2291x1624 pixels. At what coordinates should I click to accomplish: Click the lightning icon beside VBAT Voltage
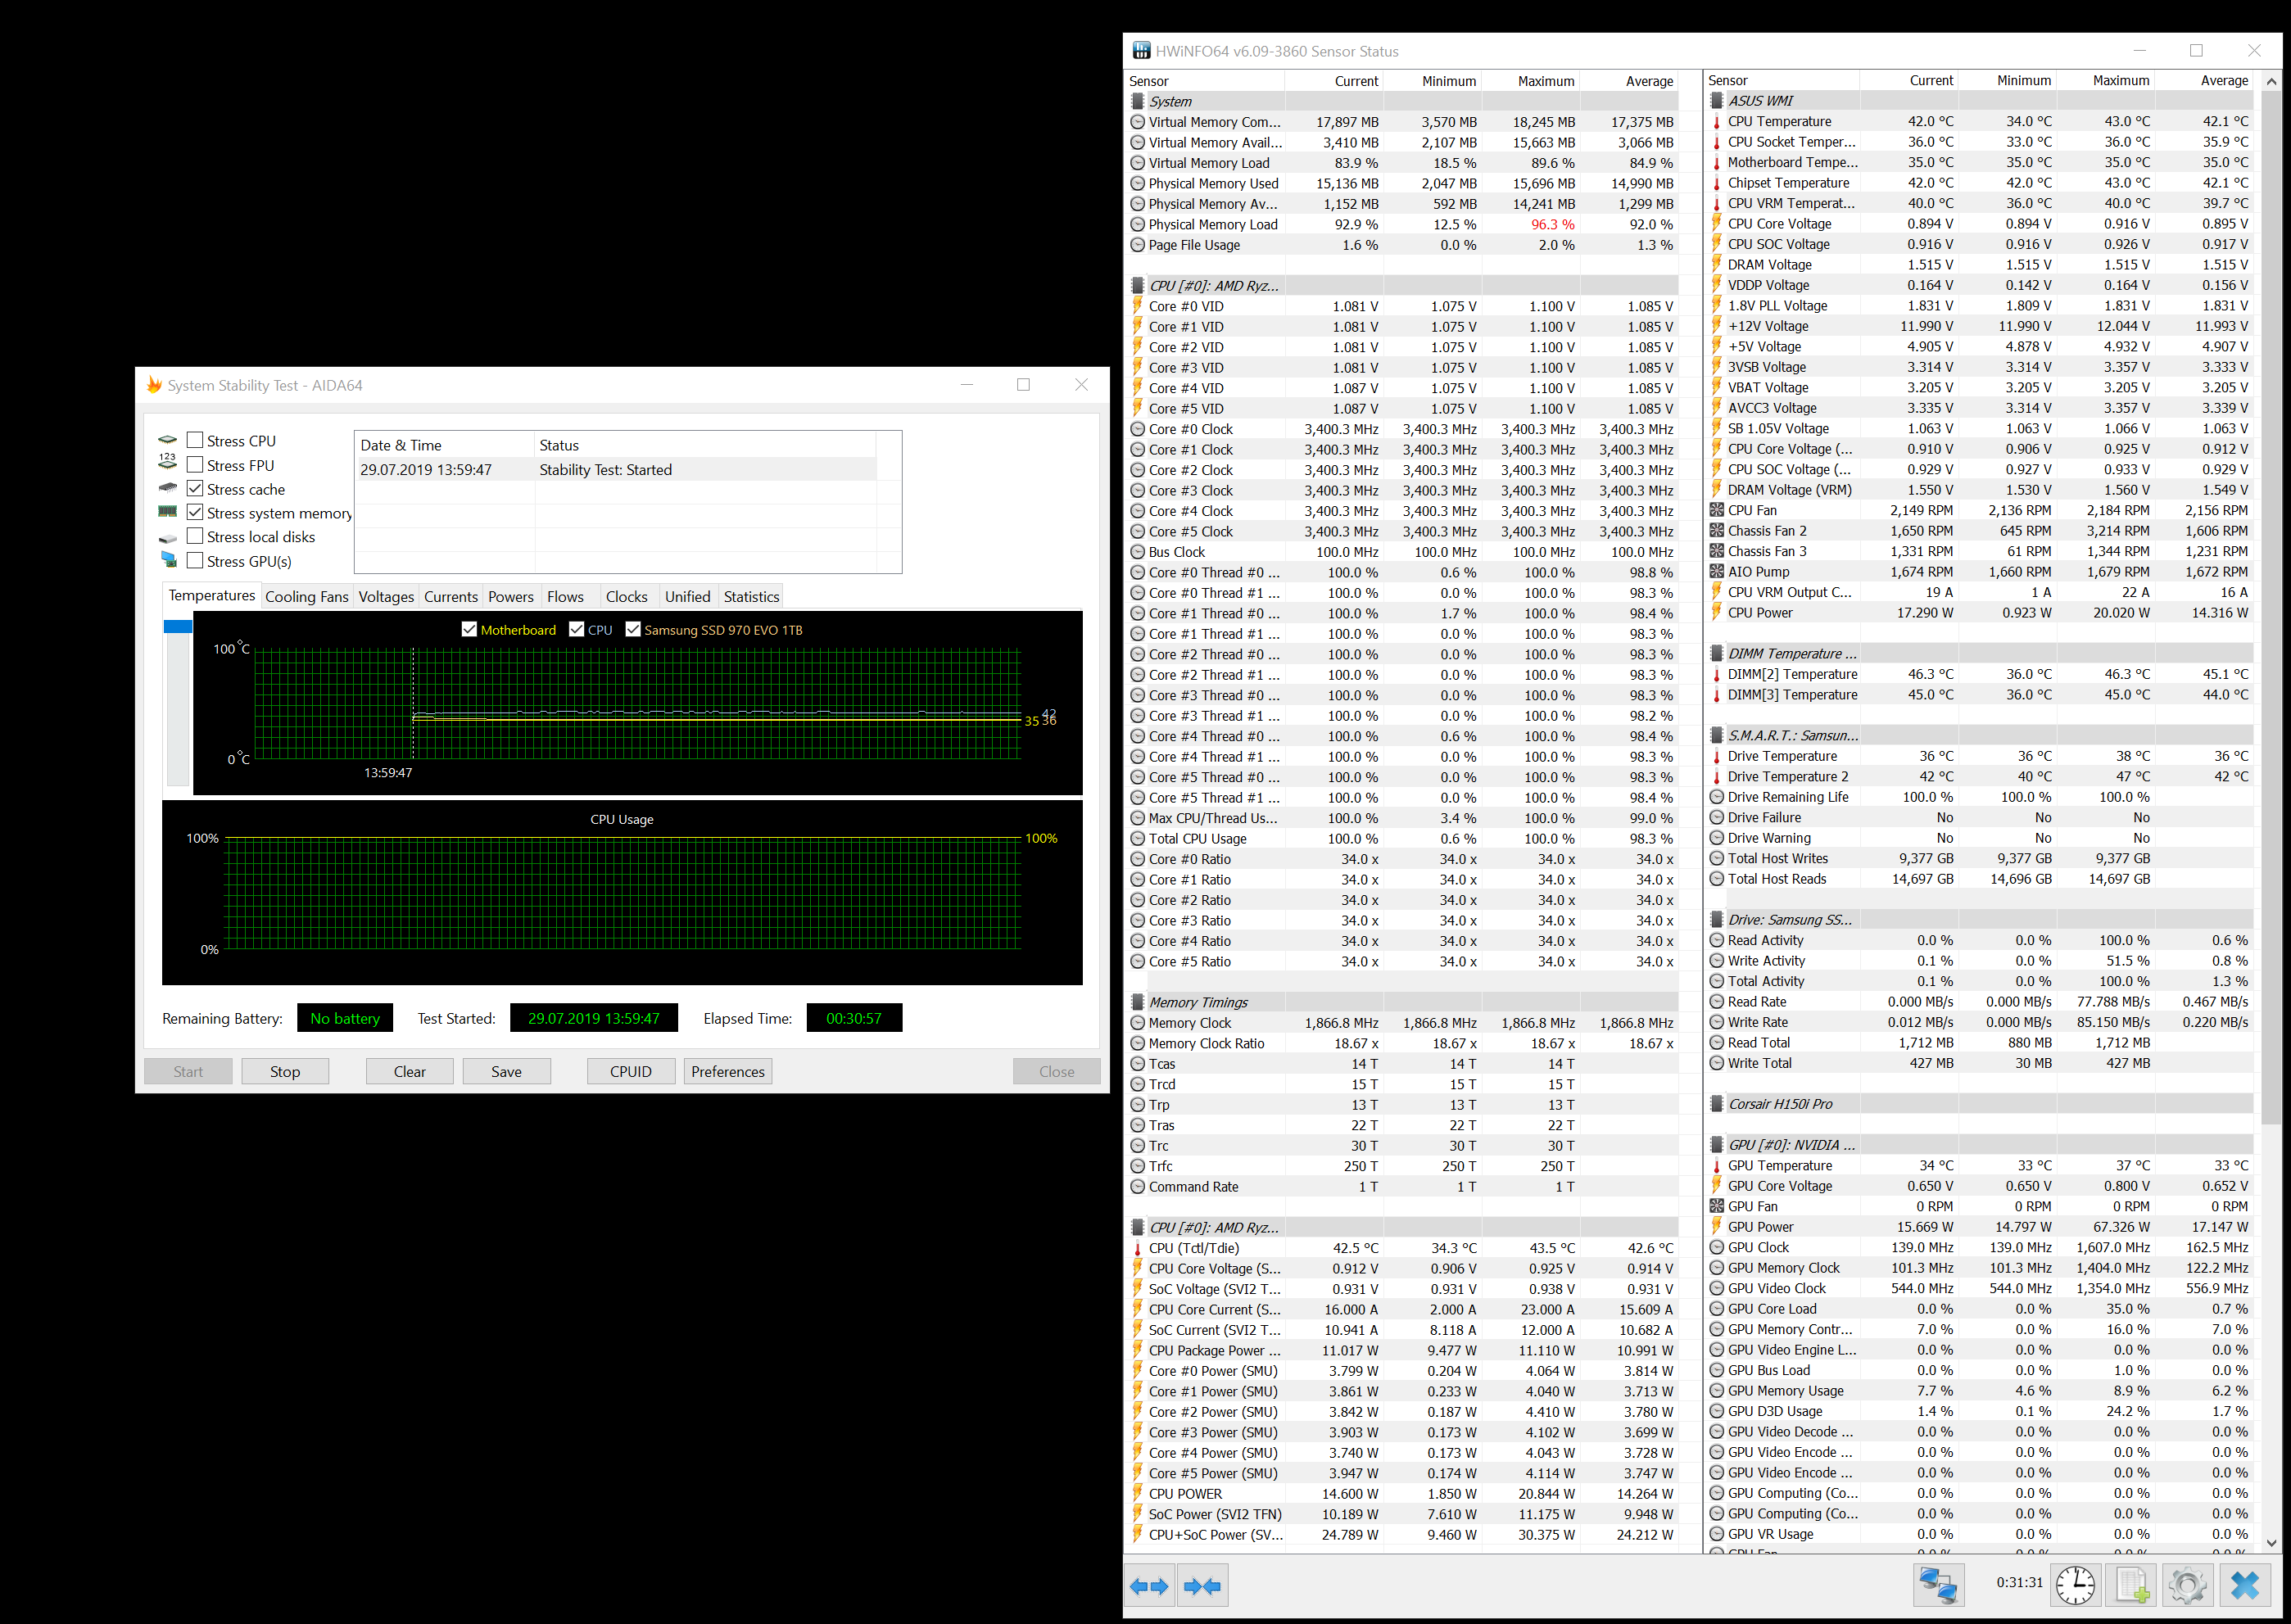click(x=1717, y=387)
